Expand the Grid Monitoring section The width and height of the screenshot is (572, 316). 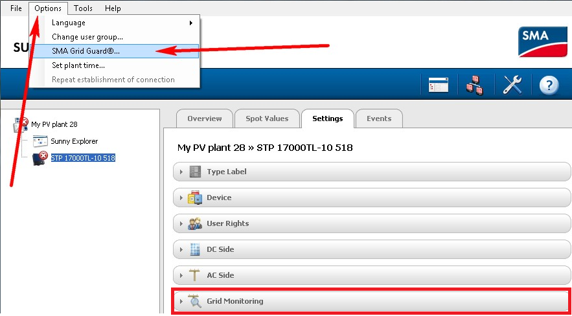point(371,301)
